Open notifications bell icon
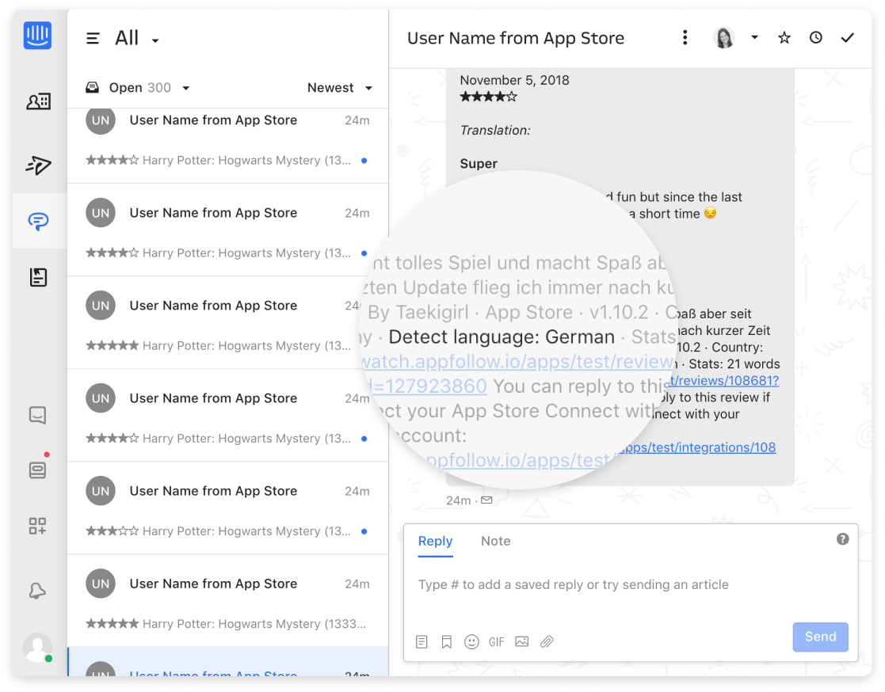This screenshot has width=885, height=692. [37, 591]
